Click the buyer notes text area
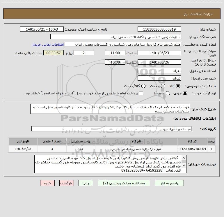The width and height of the screenshot is (224, 217). point(110,164)
